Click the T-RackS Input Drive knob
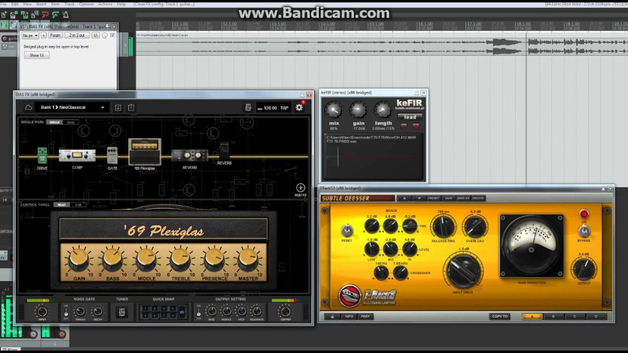Image resolution: width=628 pixels, height=353 pixels. [x=462, y=271]
